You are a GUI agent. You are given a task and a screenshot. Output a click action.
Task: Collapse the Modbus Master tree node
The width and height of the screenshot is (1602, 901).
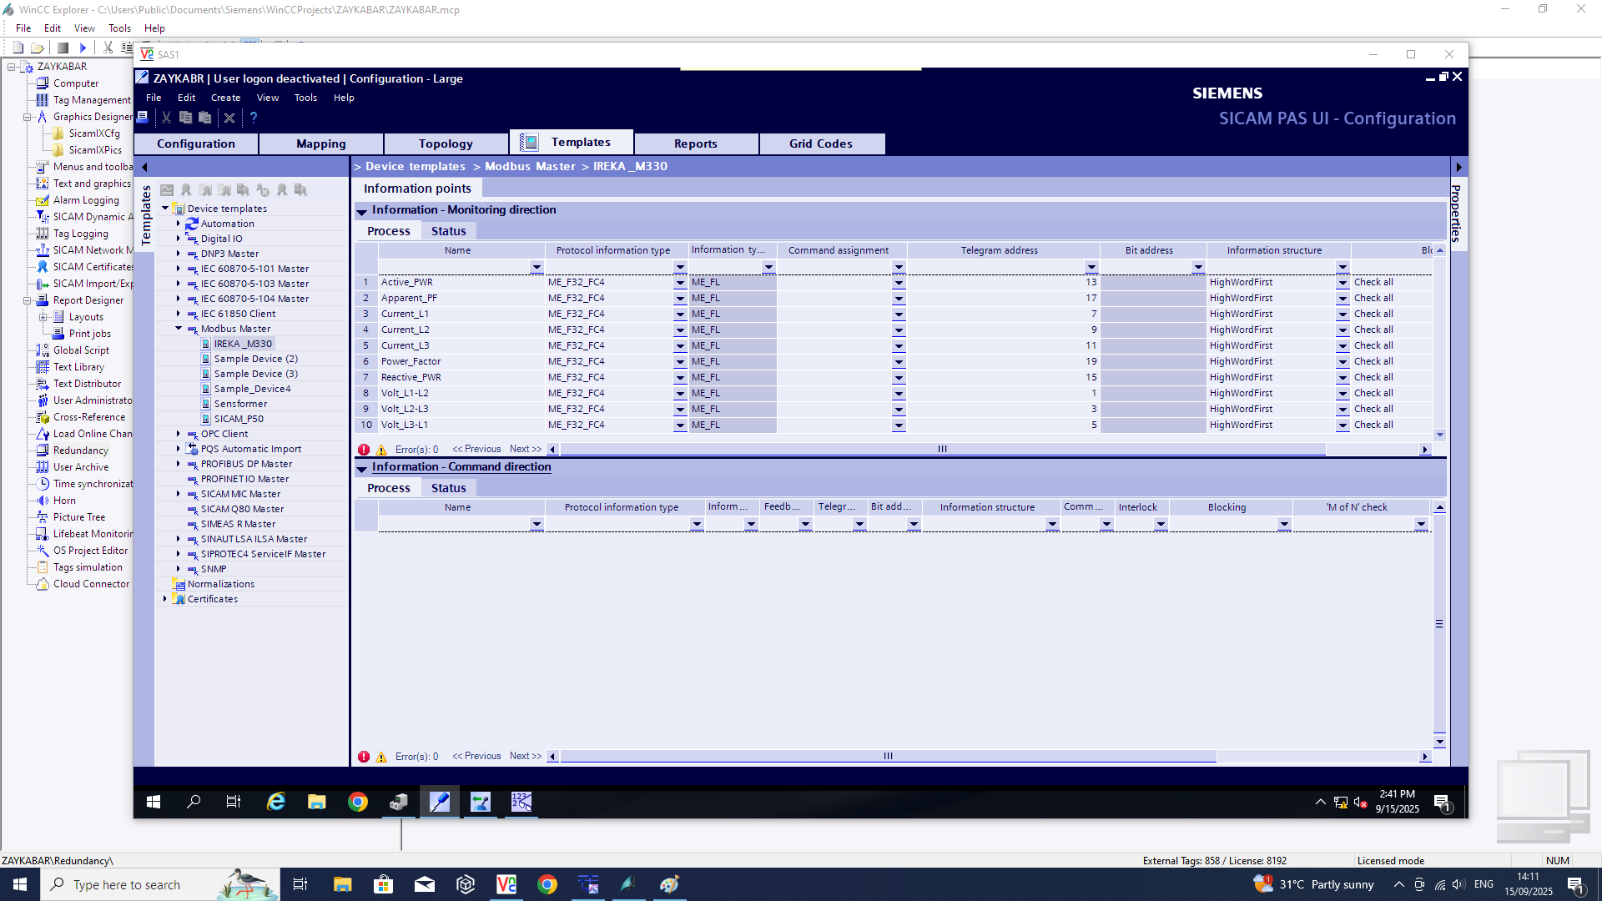[x=179, y=329]
